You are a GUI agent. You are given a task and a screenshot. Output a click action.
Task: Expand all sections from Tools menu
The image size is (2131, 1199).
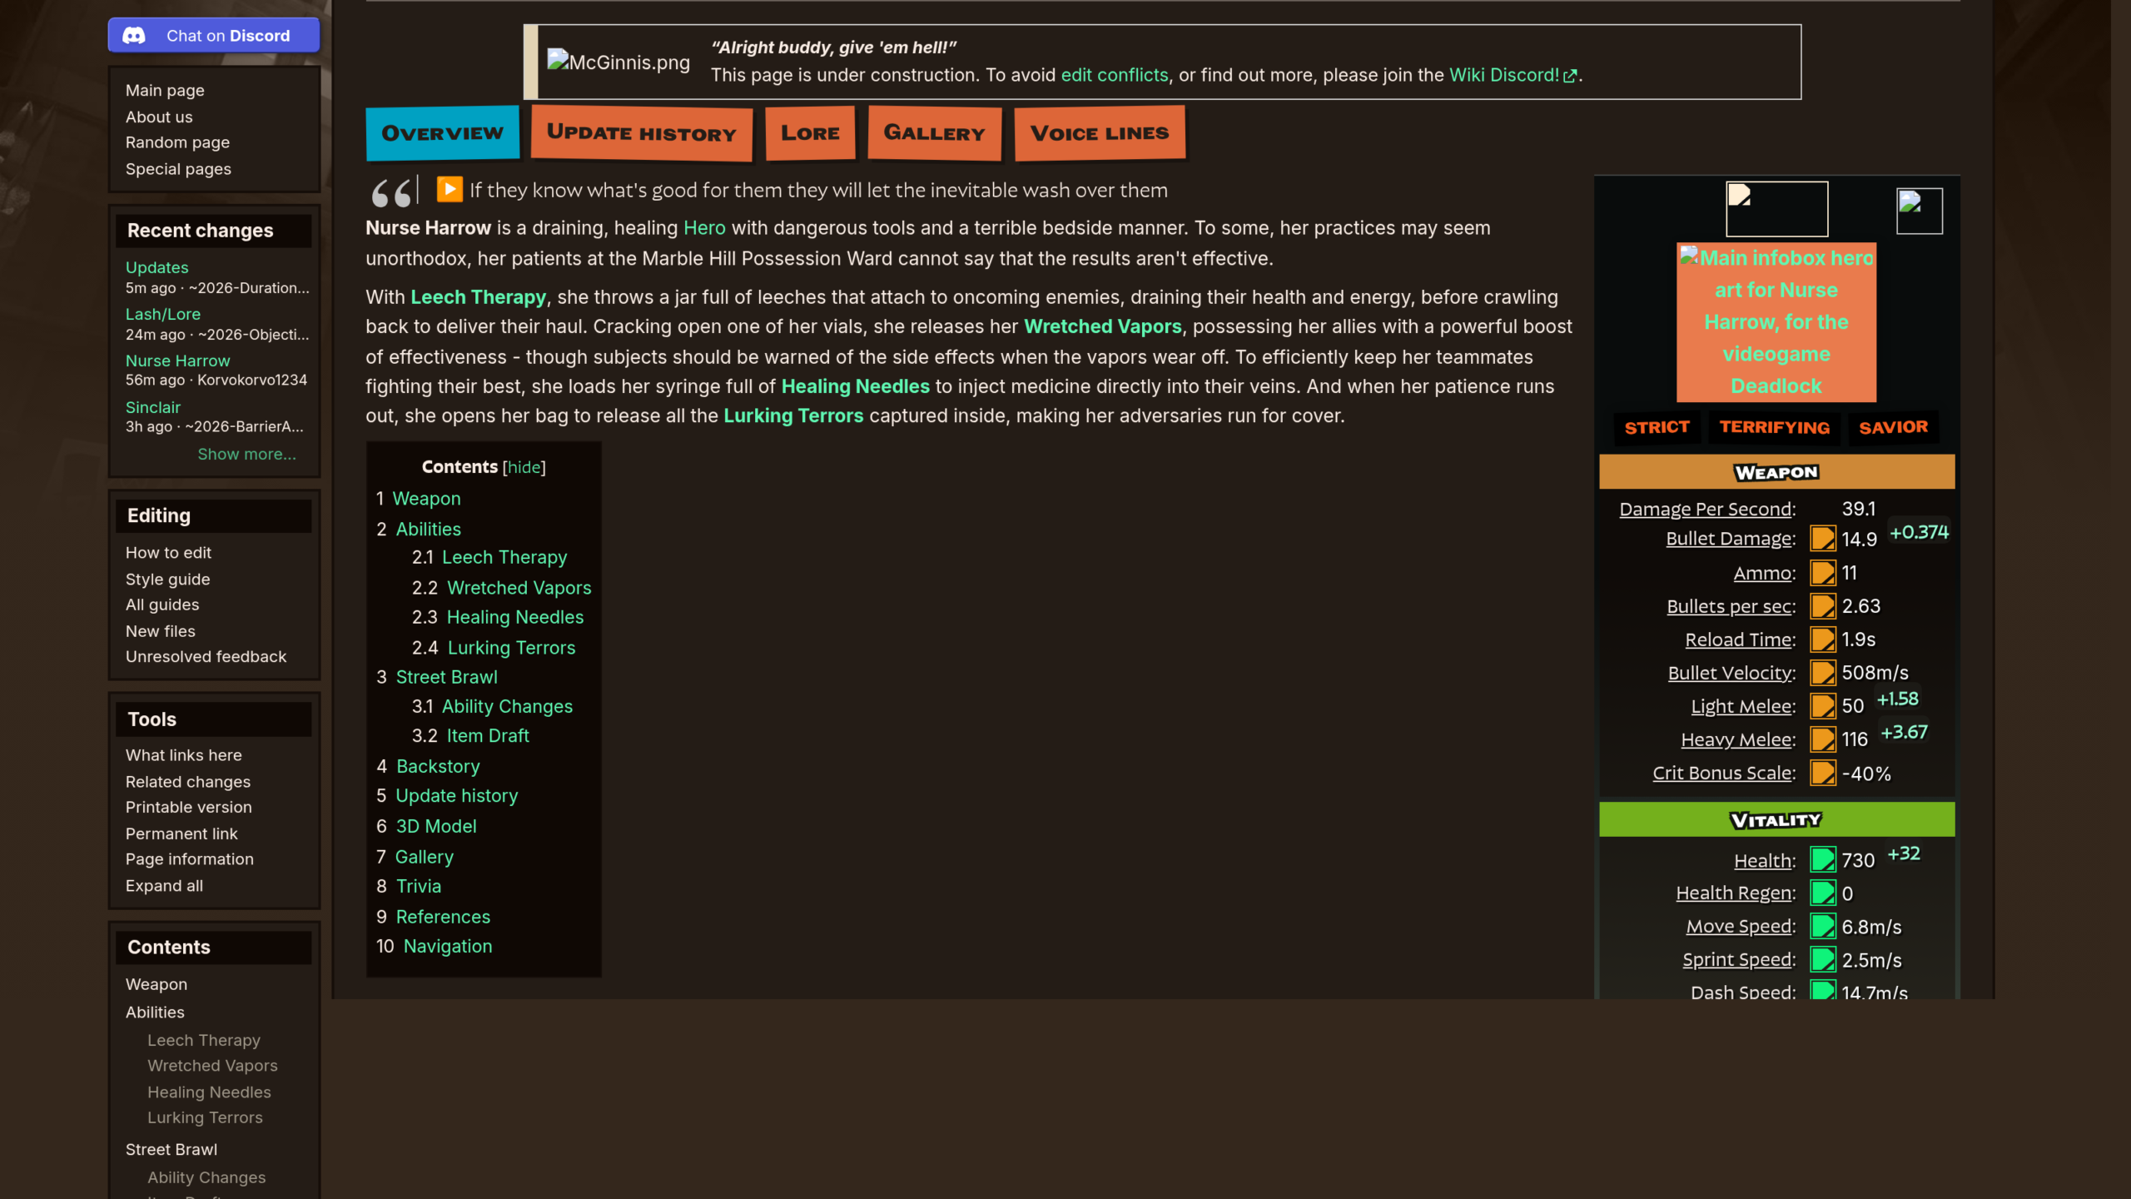(164, 886)
